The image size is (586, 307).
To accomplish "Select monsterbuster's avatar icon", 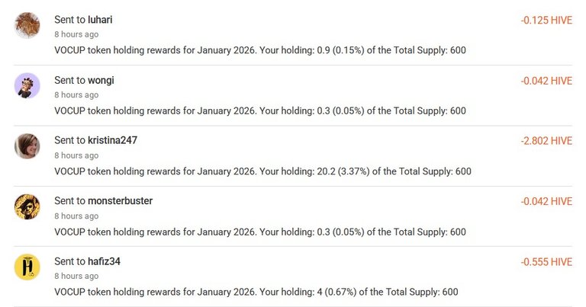I will 27,206.
